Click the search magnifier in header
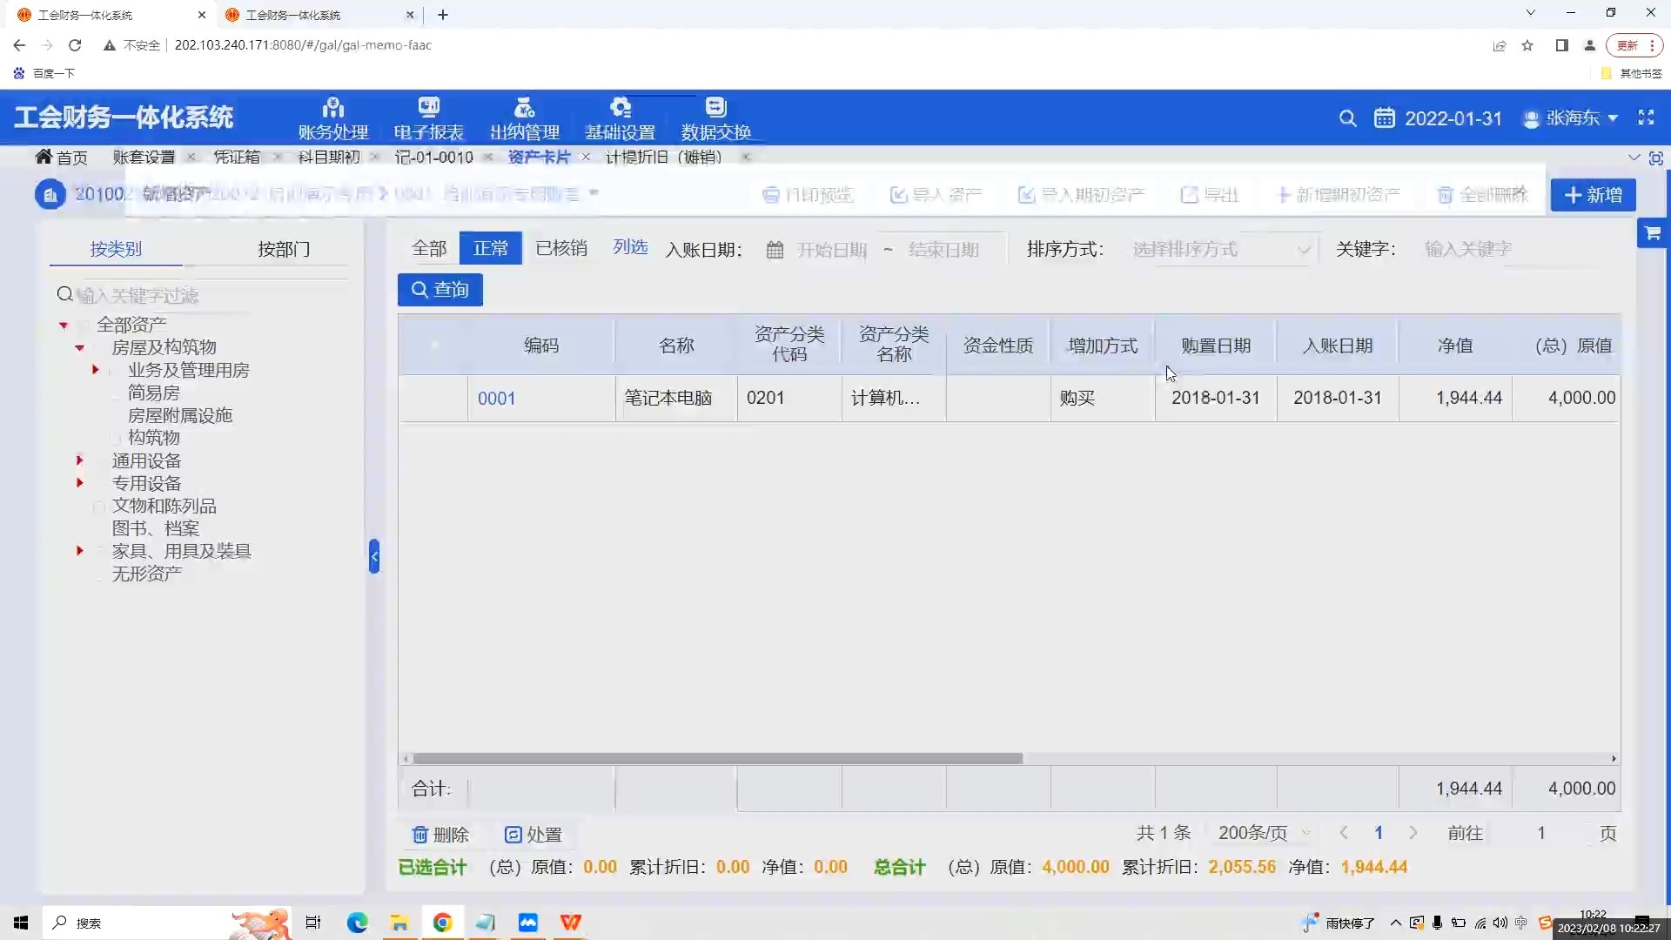The image size is (1671, 940). coord(1347,118)
